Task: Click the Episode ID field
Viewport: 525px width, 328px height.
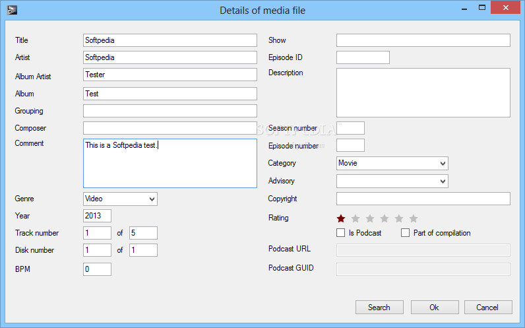Action: pos(363,57)
